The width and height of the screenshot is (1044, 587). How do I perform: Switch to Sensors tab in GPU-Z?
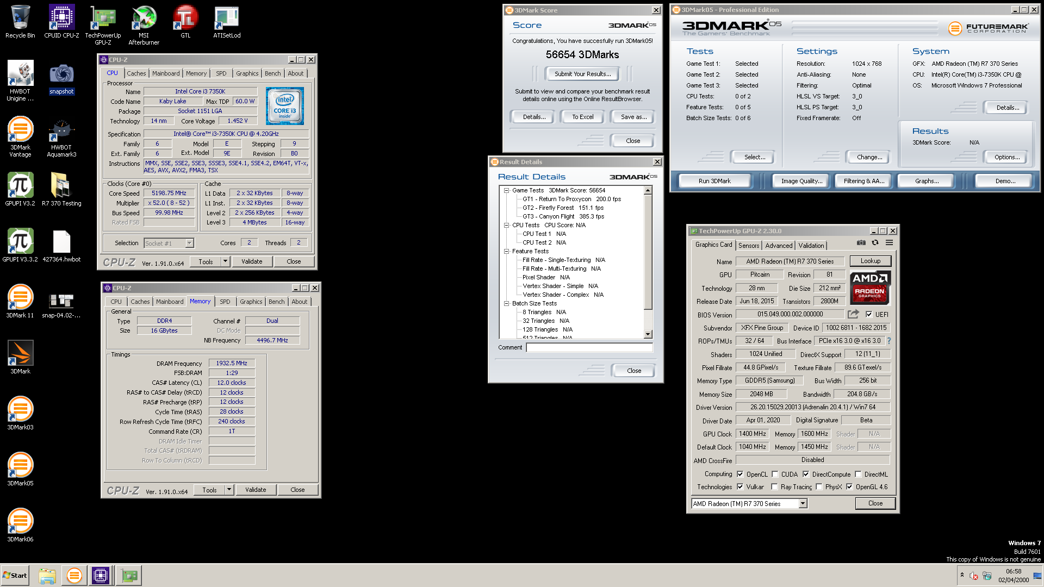point(749,246)
